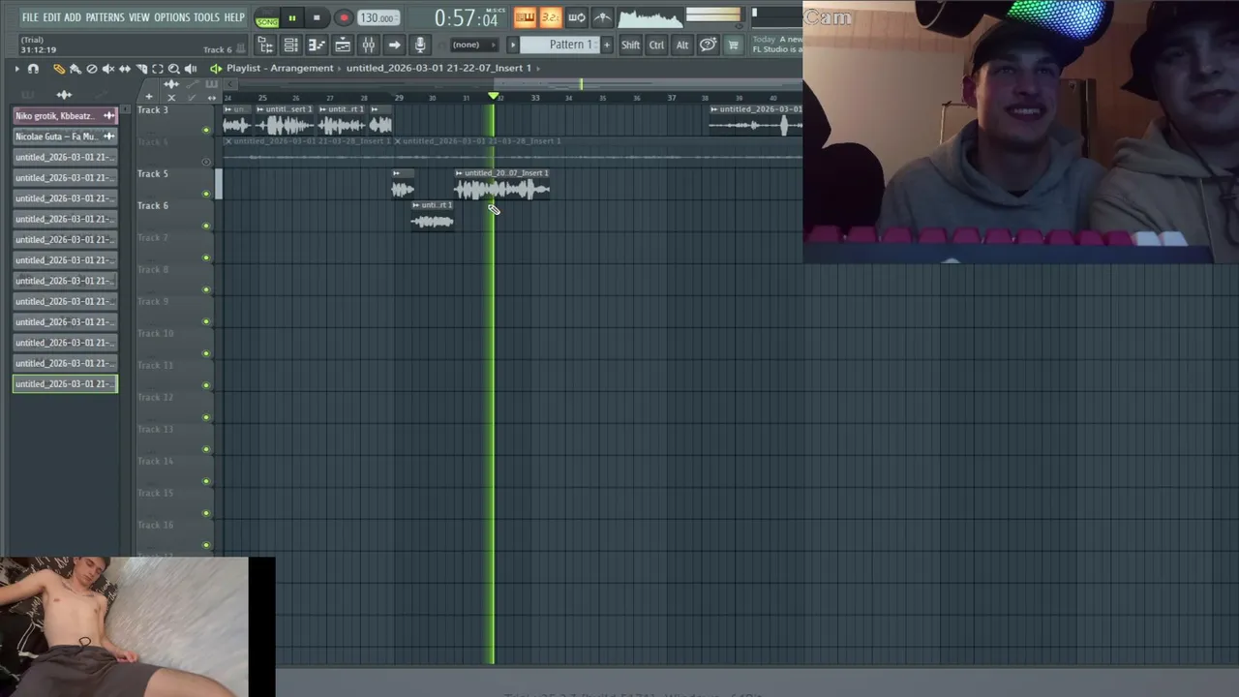Stop playback with the stop button
Image resolution: width=1239 pixels, height=697 pixels.
[x=317, y=17]
